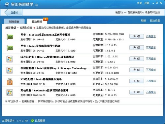Click the JMicron card reader driver icon
Image resolution: width=165 pixels, height=124 pixels.
point(10,59)
